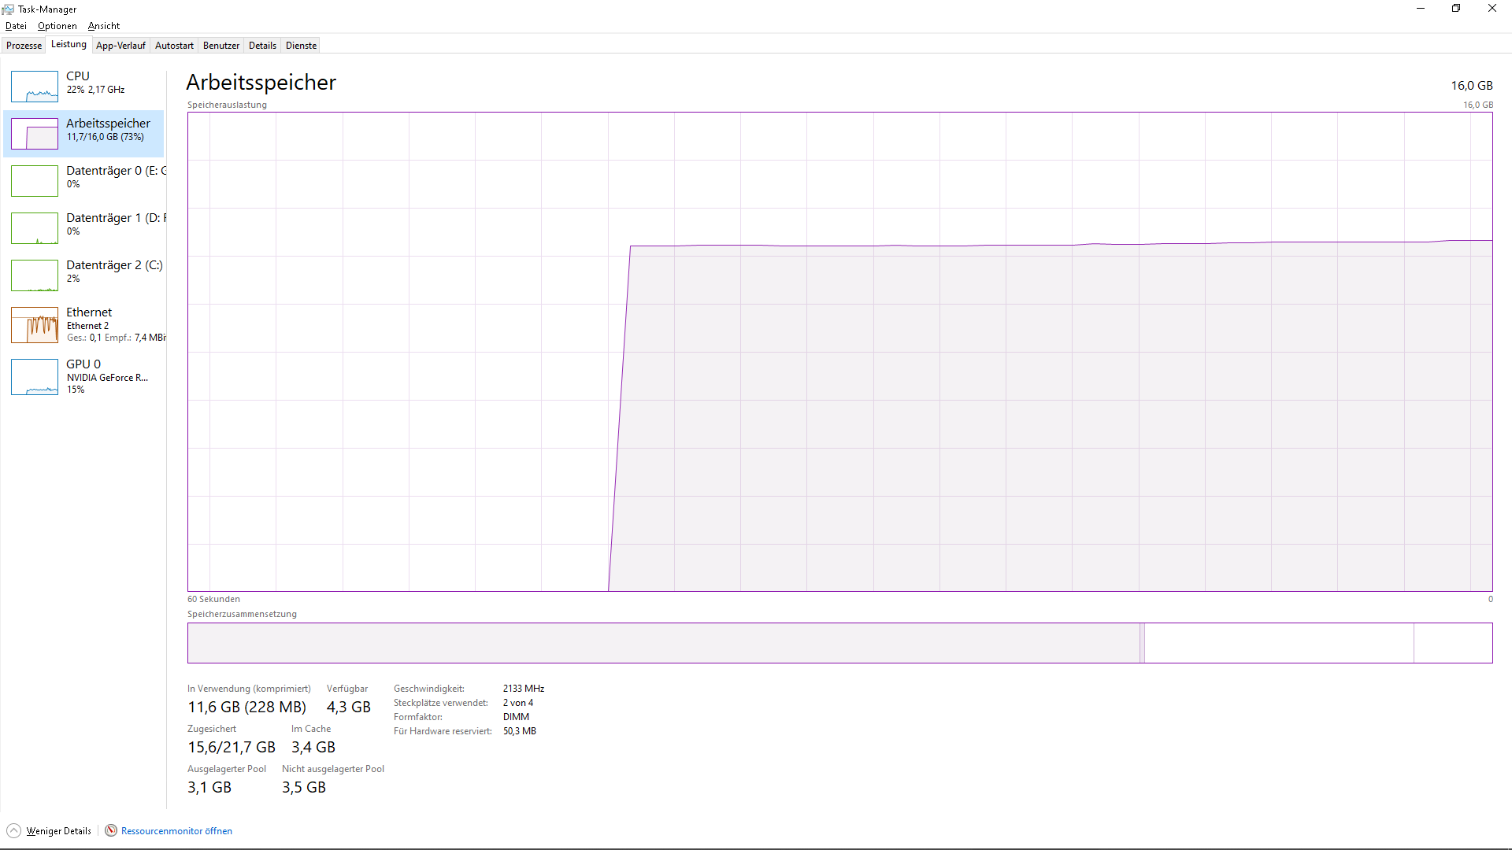Screen dimensions: 1512x850
Task: Click the Weniger Details button
Action: tap(58, 830)
